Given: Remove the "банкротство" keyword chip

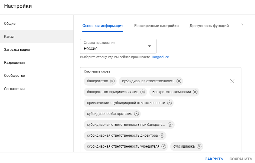Looking at the screenshot, I should [x=112, y=81].
